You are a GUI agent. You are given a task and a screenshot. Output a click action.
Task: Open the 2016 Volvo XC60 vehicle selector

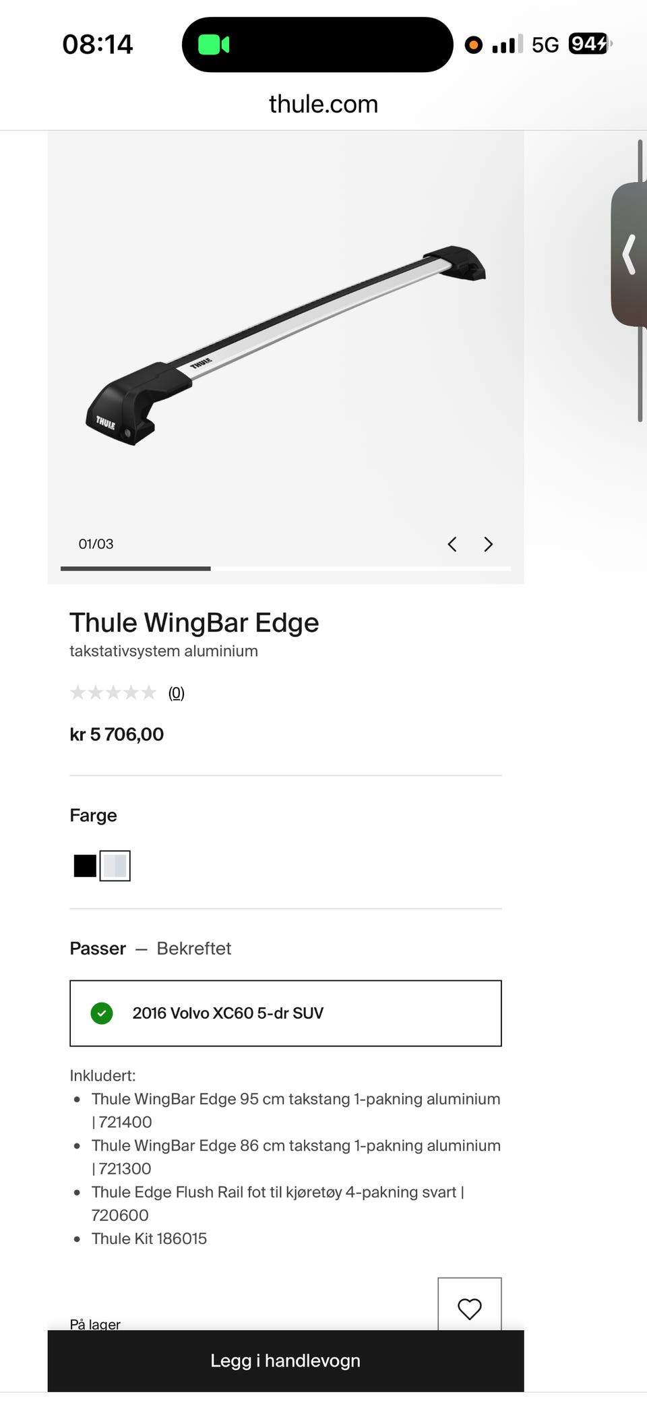(x=286, y=1013)
